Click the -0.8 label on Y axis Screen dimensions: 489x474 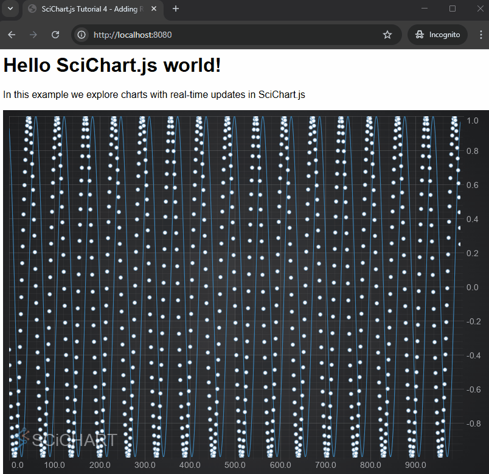[470, 423]
